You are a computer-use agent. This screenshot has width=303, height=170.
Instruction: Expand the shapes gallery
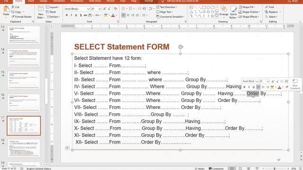pyautogui.click(x=217, y=17)
